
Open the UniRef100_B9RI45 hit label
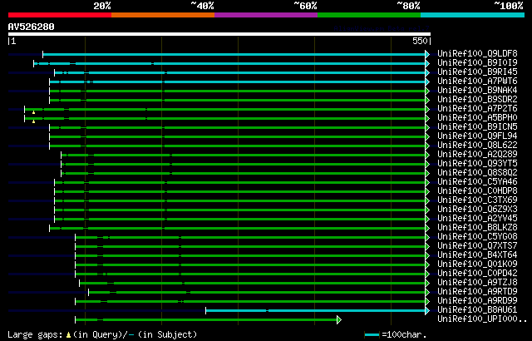click(x=477, y=72)
